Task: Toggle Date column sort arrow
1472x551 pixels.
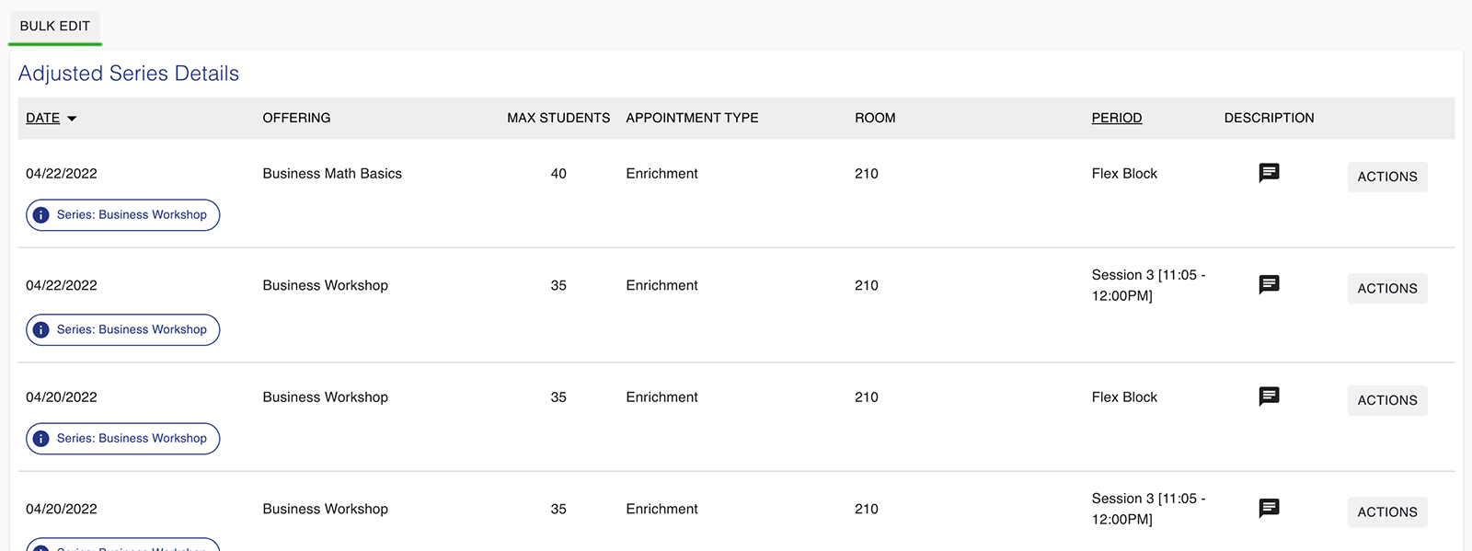Action: tap(72, 119)
